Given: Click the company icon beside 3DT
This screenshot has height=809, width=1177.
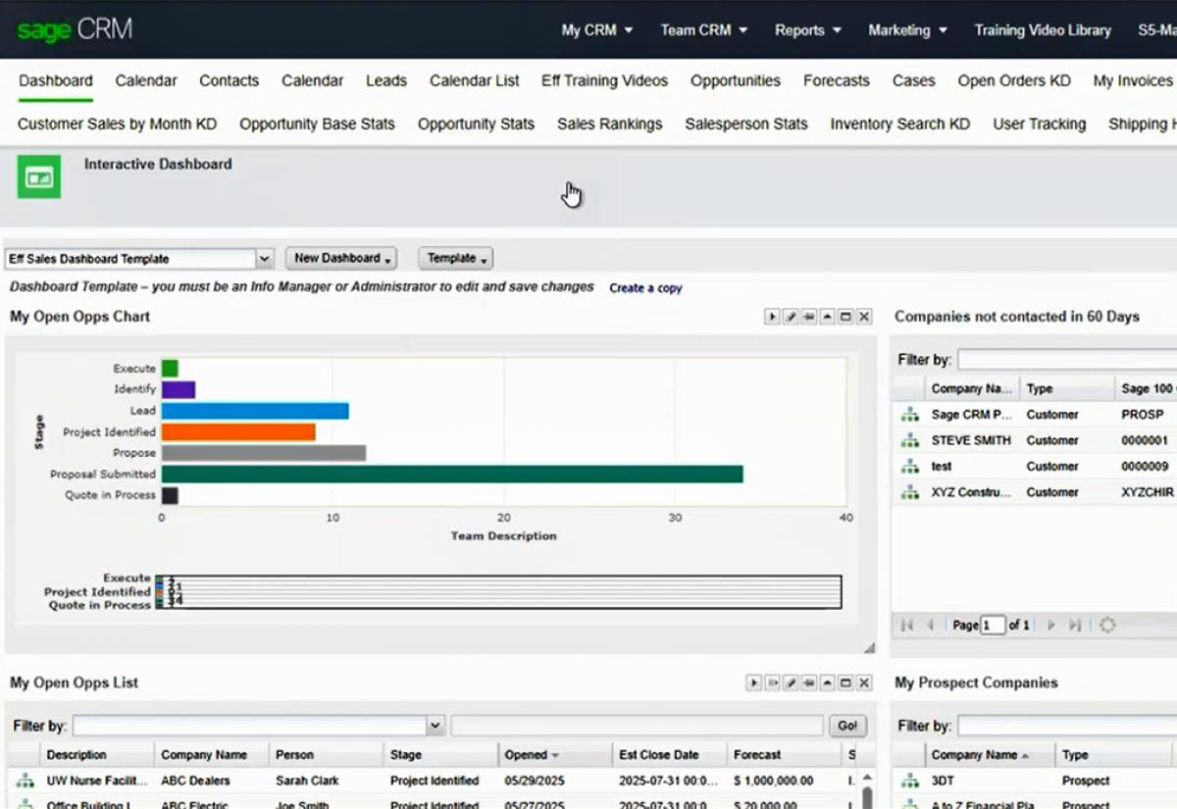Looking at the screenshot, I should tap(910, 781).
